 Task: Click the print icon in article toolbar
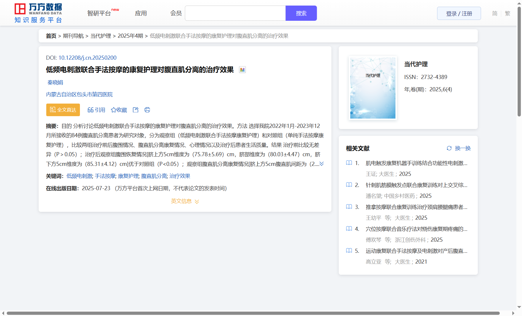pos(147,110)
